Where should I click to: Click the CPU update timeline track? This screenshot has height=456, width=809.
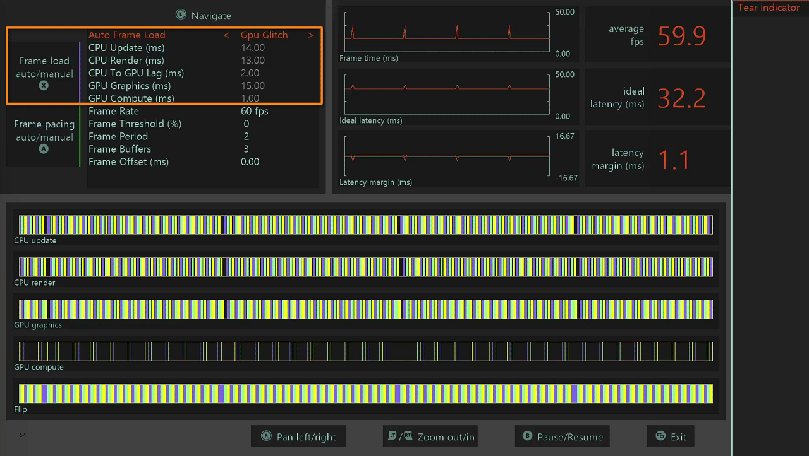(366, 225)
